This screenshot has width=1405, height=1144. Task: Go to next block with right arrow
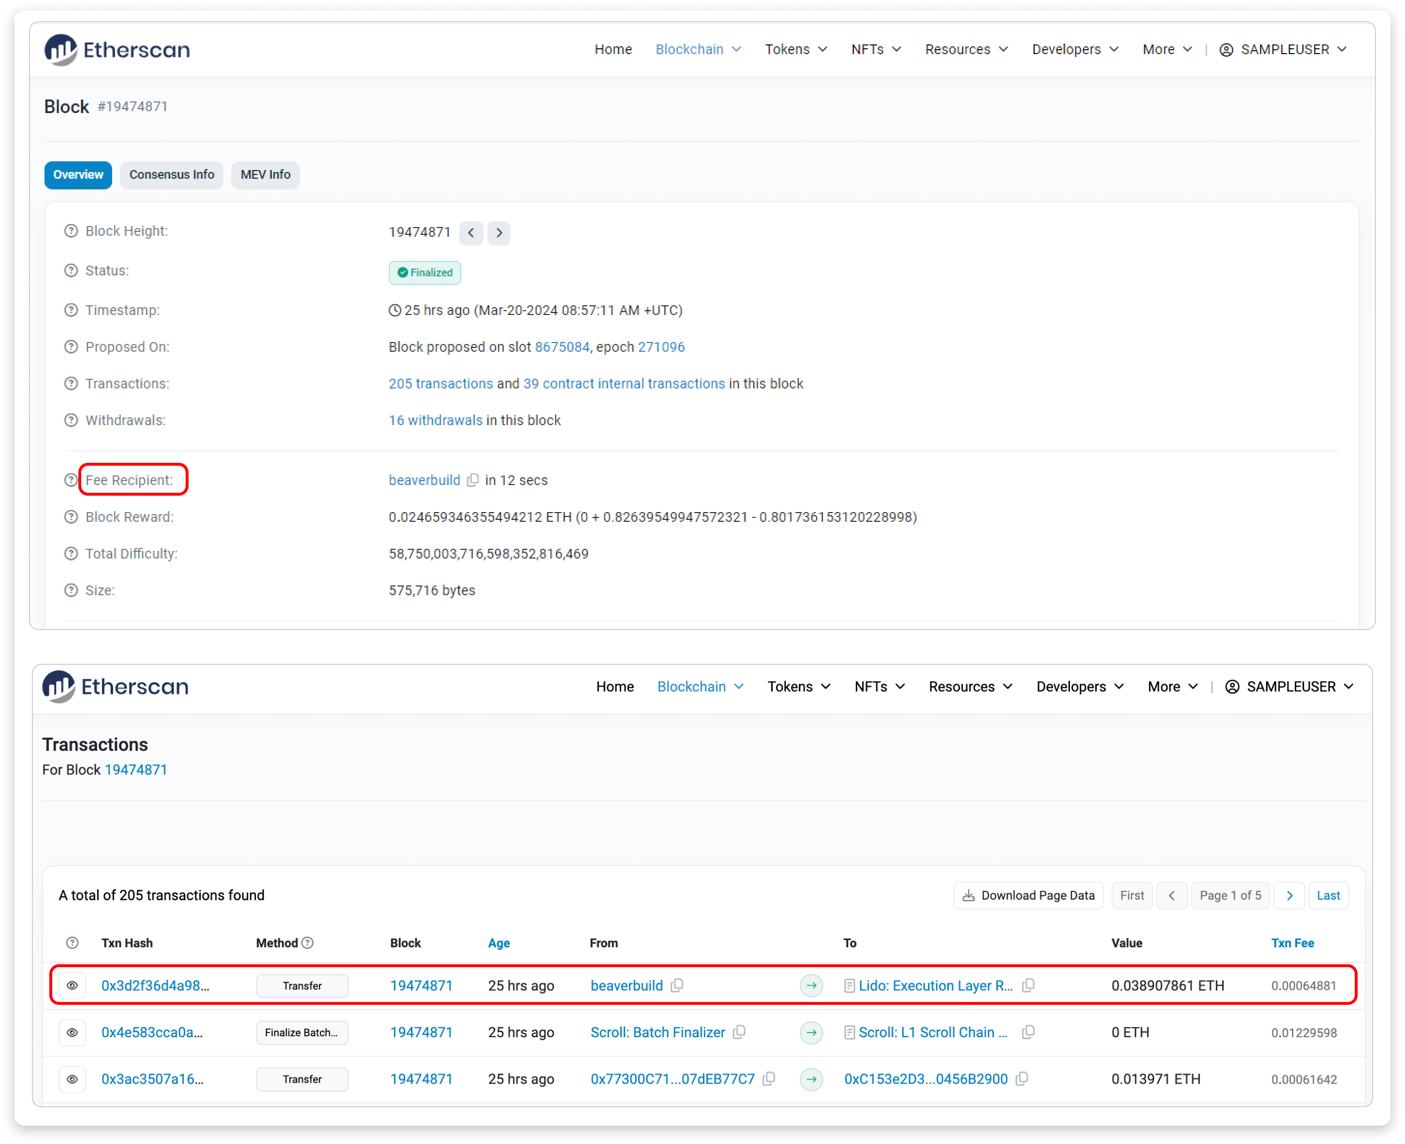pos(499,233)
